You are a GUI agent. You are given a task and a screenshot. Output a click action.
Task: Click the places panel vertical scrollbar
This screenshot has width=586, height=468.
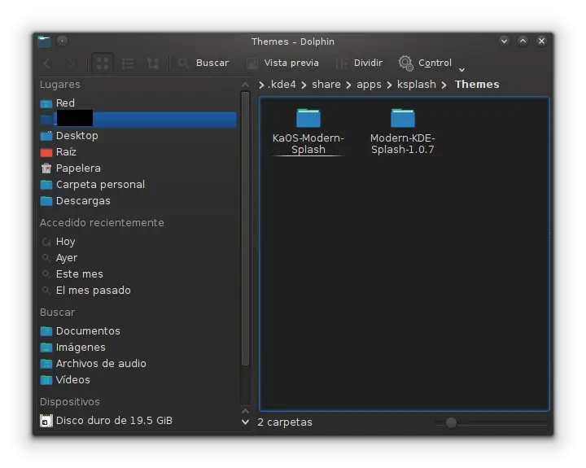tap(245, 229)
